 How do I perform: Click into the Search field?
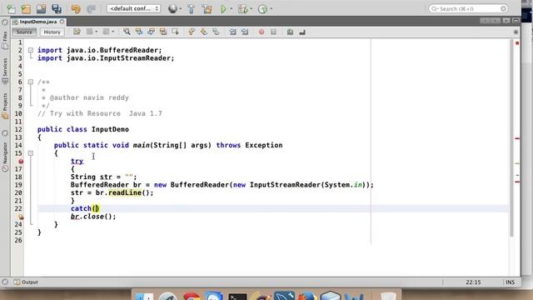tap(468, 8)
